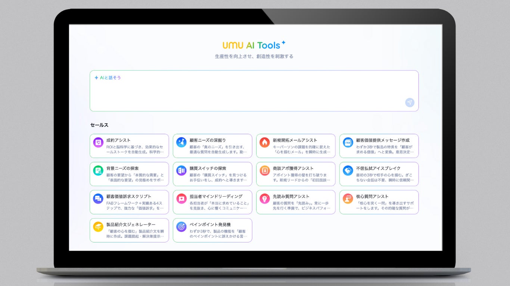Open the FAB icon for 顧客価値提供メッセージ作成
Viewport: 510px width, 286px height.
pyautogui.click(x=348, y=142)
